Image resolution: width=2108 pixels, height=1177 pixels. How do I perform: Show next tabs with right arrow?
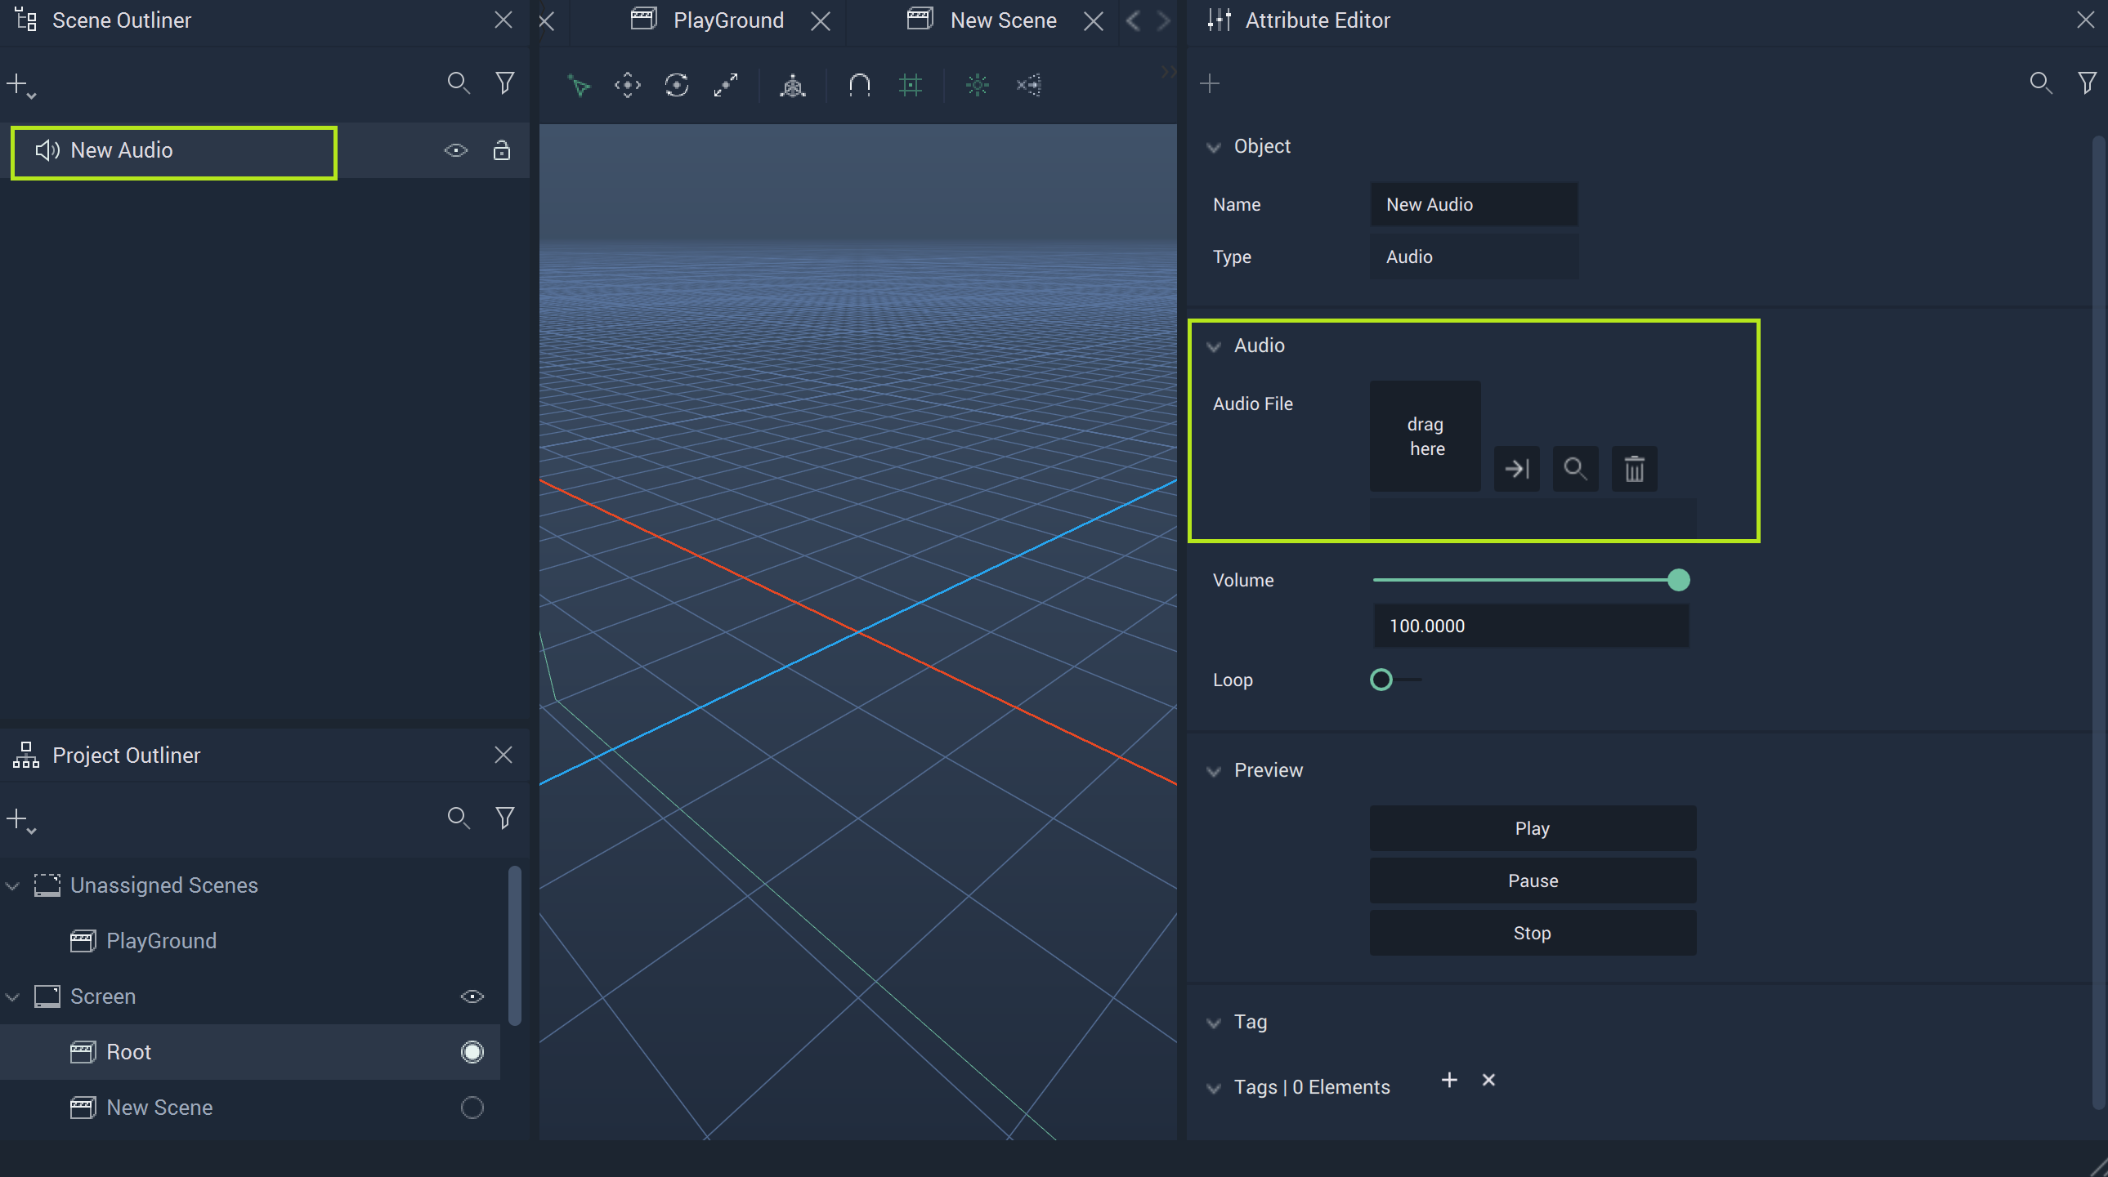click(x=1163, y=21)
